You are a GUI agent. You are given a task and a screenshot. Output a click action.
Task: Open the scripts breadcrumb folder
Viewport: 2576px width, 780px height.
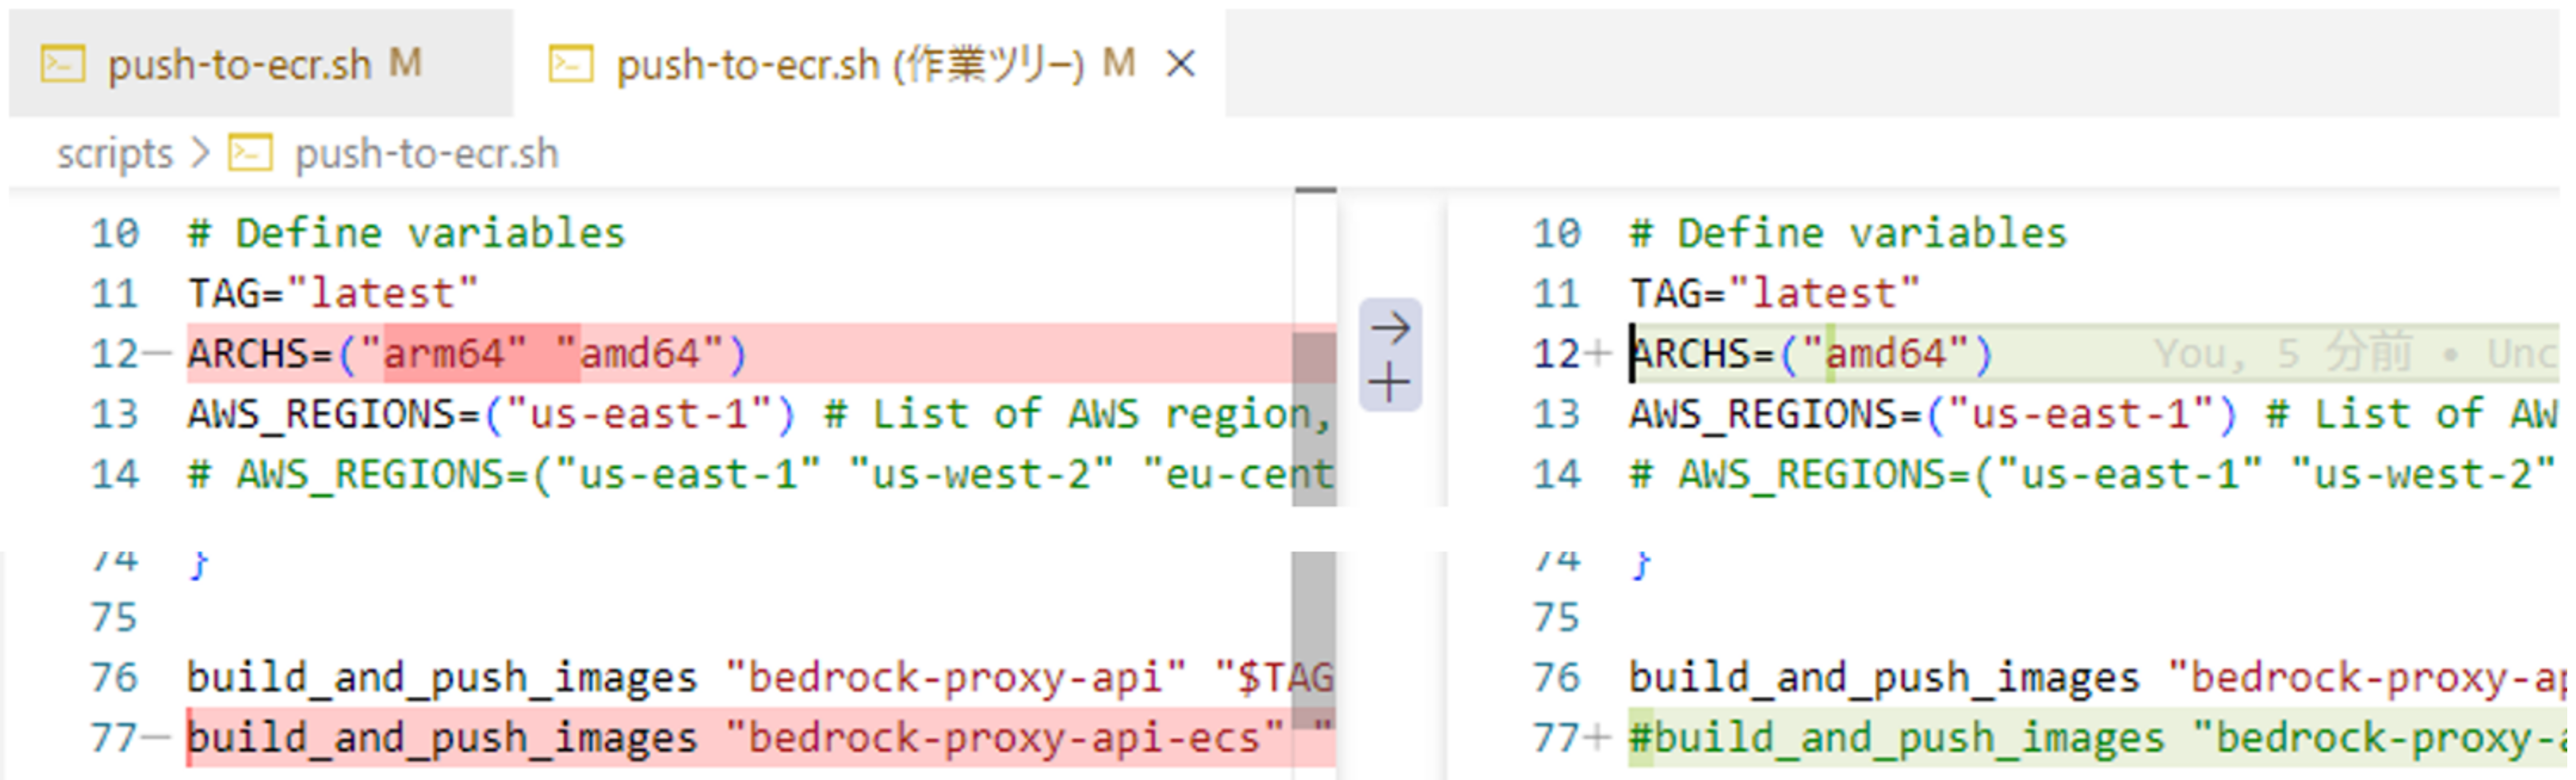tap(114, 154)
